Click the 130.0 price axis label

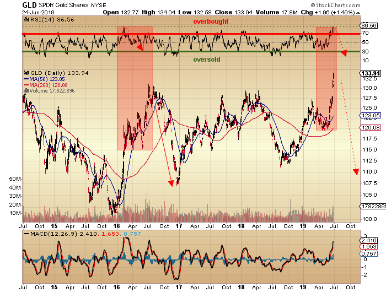pyautogui.click(x=369, y=88)
